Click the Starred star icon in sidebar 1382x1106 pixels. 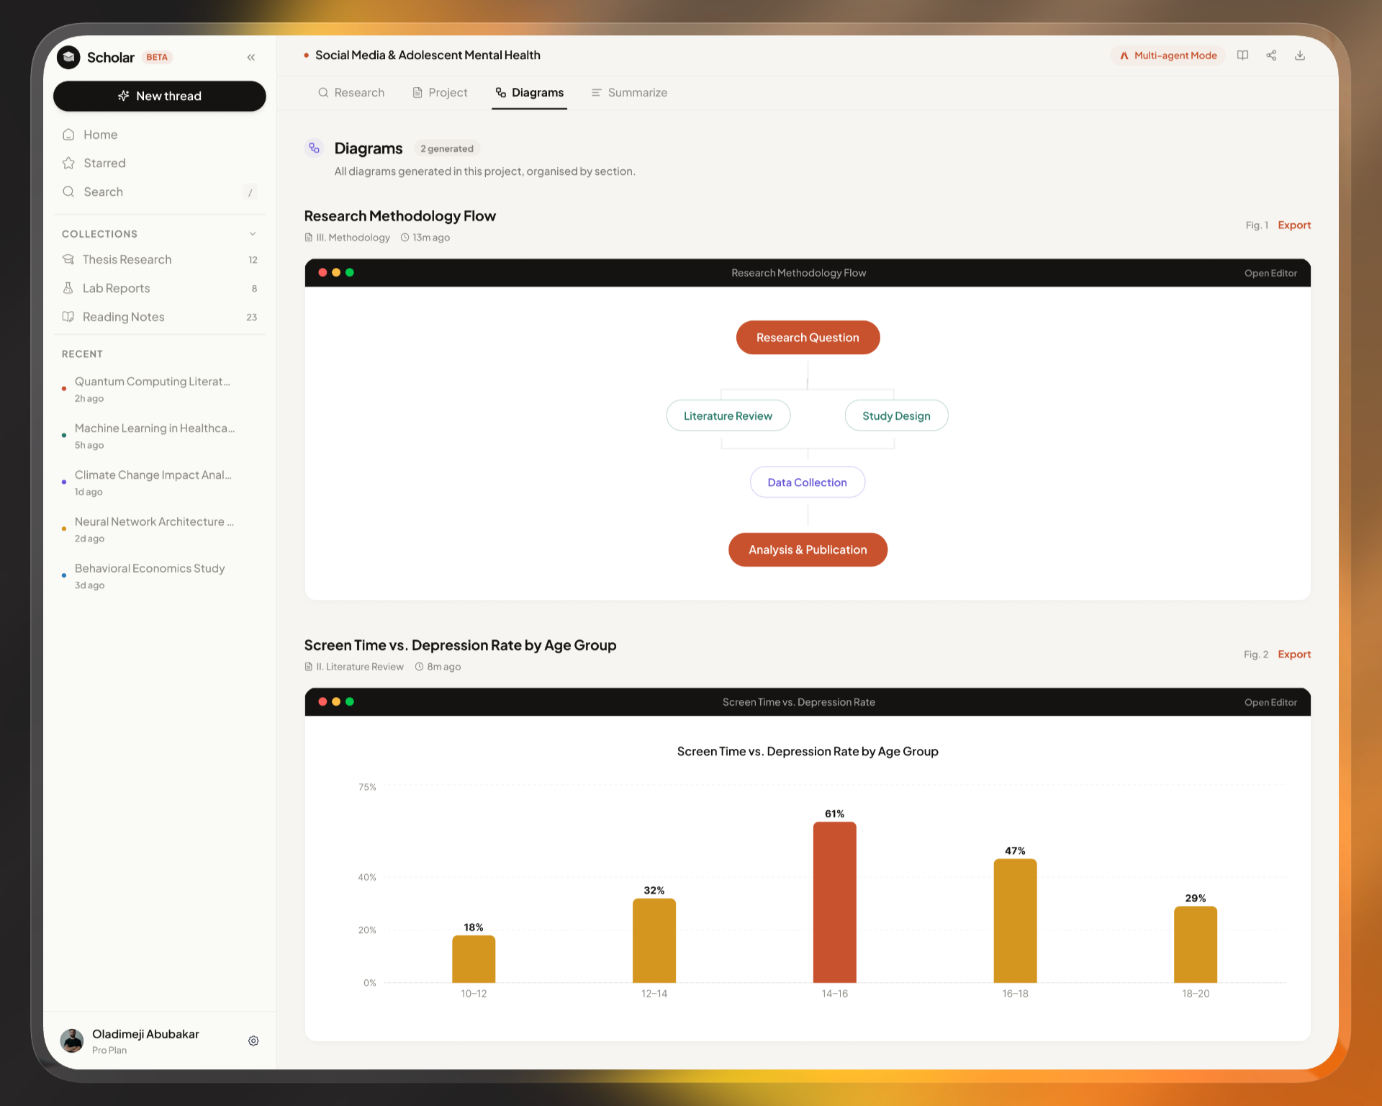(x=68, y=163)
